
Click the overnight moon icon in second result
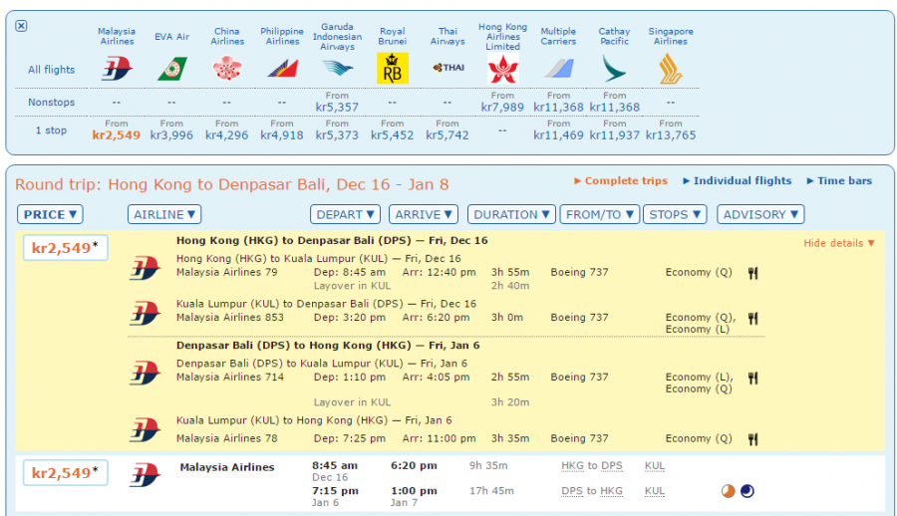click(747, 491)
